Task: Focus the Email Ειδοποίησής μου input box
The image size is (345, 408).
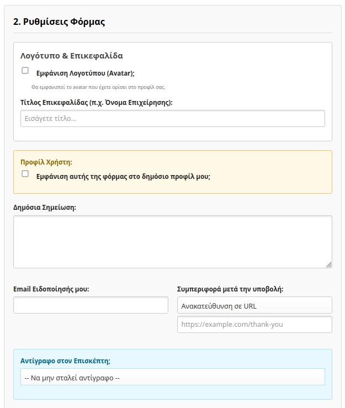Action: tap(91, 305)
